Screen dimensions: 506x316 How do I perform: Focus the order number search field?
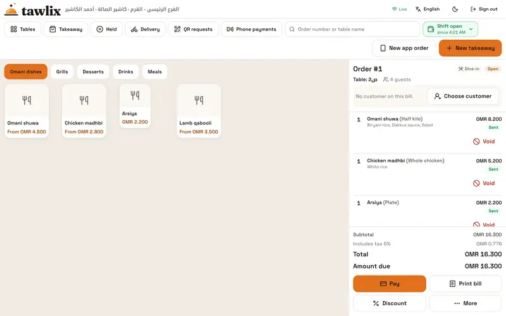pos(352,29)
